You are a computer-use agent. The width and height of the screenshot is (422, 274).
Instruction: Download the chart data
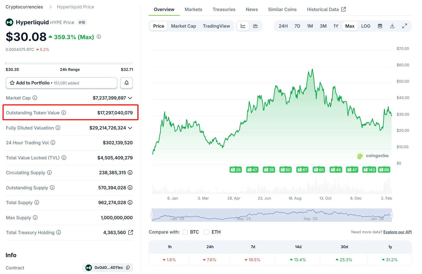(x=392, y=26)
